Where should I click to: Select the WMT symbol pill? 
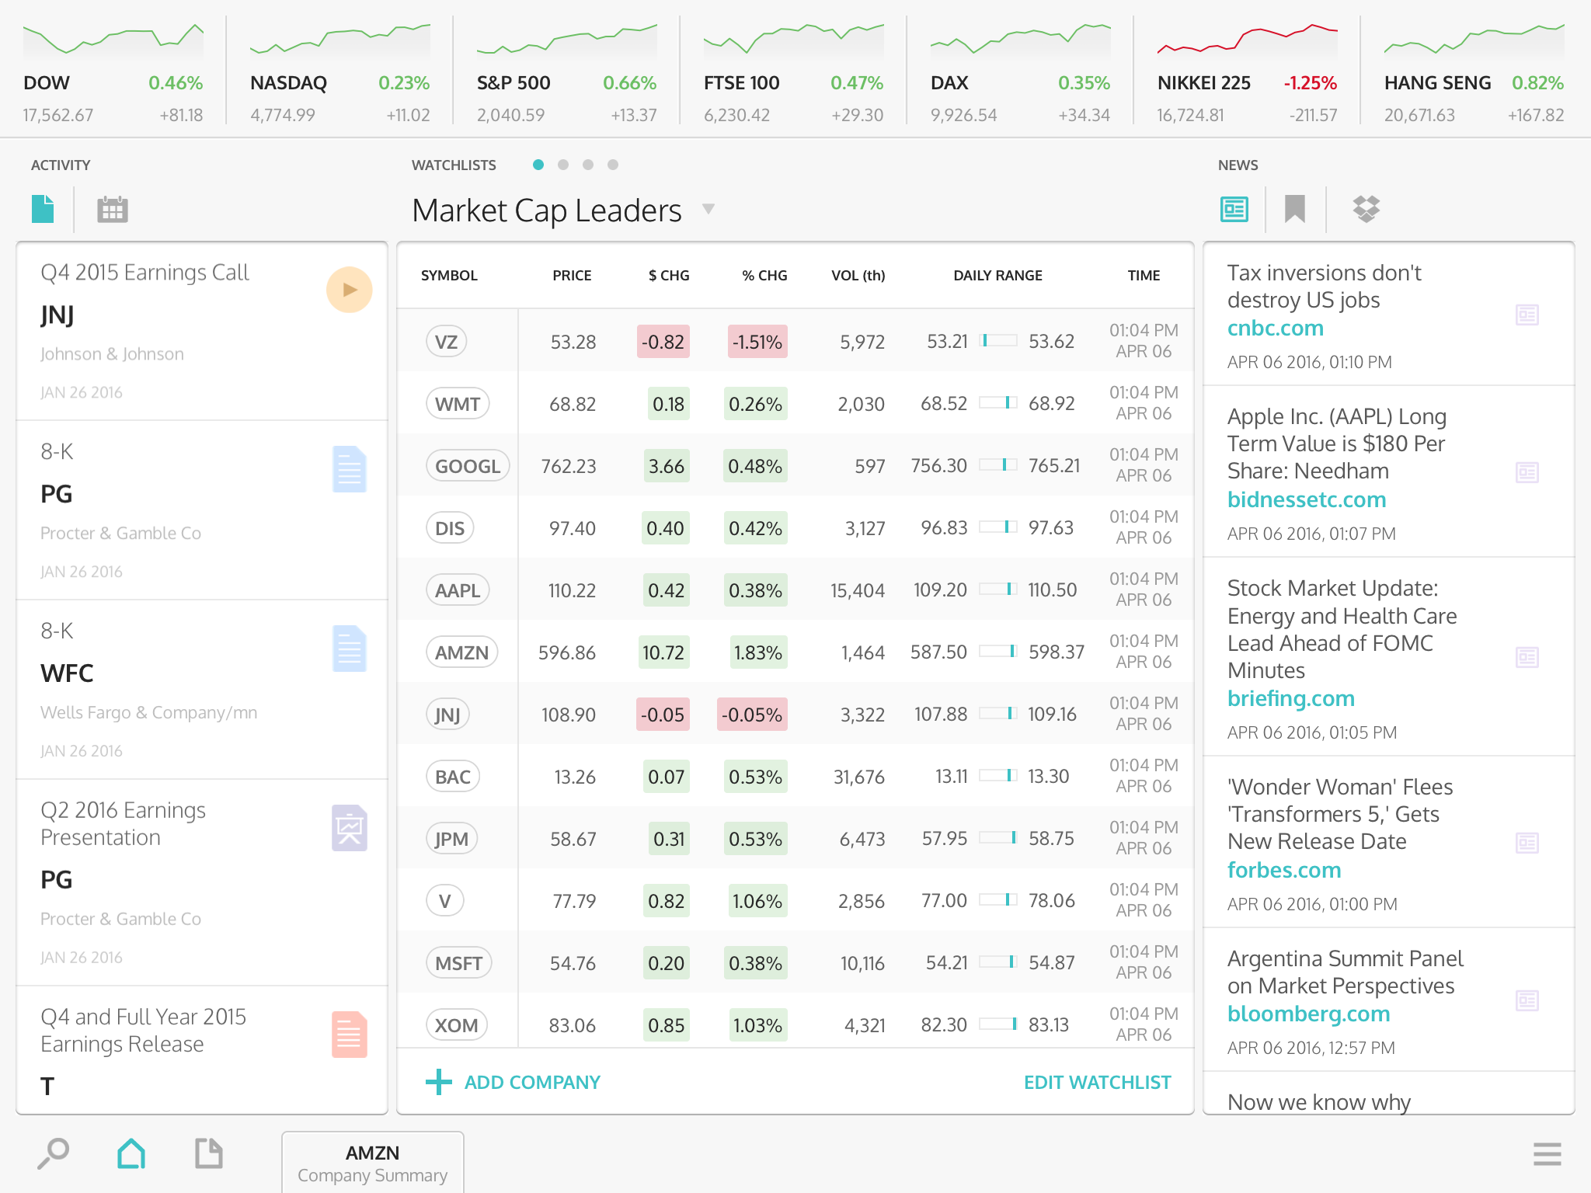pyautogui.click(x=458, y=404)
